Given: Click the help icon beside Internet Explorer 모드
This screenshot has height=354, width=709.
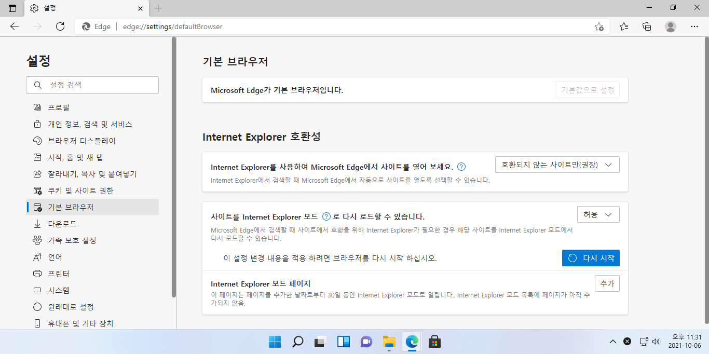Looking at the screenshot, I should (x=326, y=216).
